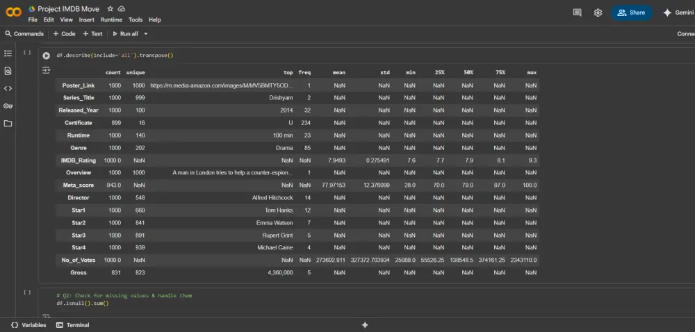The width and height of the screenshot is (695, 332).
Task: Open the Terminal panel
Action: (73, 325)
